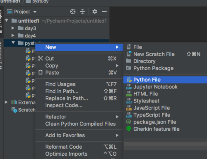Choose Paste from context menu
Image resolution: width=207 pixels, height=159 pixels.
(x=79, y=73)
